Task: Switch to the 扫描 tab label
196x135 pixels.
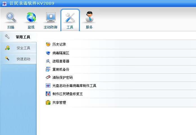Action: pyautogui.click(x=11, y=27)
